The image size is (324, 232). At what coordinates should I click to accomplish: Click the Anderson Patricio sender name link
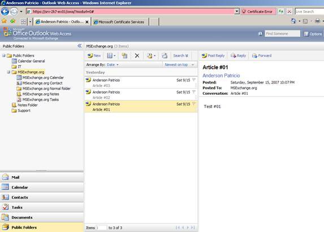tap(221, 76)
